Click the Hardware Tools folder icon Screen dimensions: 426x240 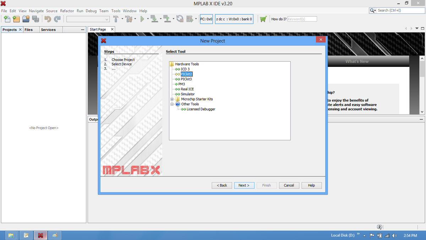coord(172,64)
